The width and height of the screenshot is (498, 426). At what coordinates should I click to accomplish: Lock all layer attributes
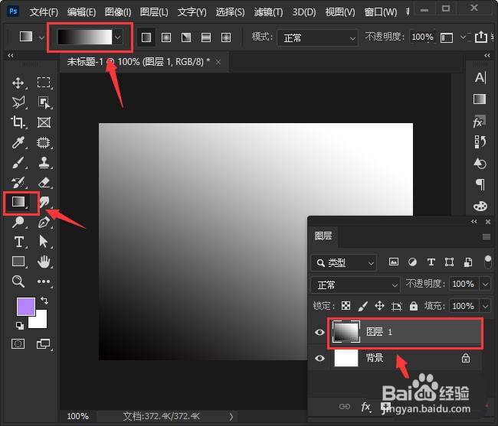pyautogui.click(x=413, y=306)
